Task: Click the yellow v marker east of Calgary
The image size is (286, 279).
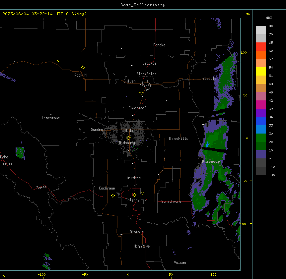Action: [x=142, y=194]
